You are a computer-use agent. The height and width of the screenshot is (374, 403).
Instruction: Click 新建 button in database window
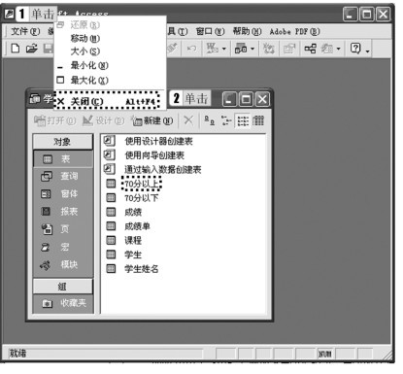[x=151, y=120]
